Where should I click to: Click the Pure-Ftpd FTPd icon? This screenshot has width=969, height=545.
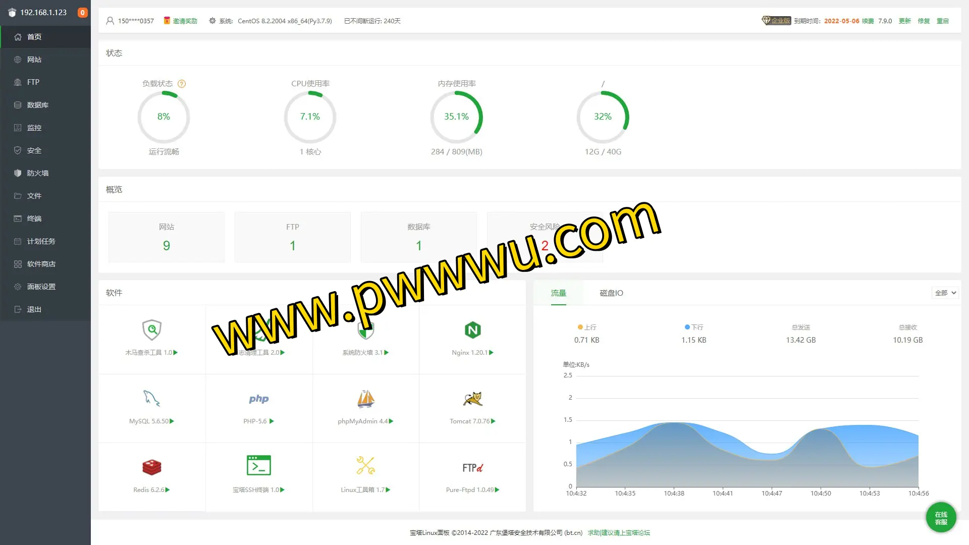tap(472, 468)
